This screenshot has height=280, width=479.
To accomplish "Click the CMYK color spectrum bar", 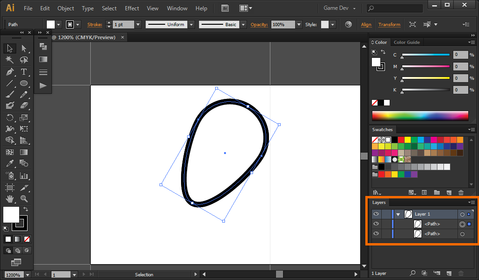I will coord(420,116).
